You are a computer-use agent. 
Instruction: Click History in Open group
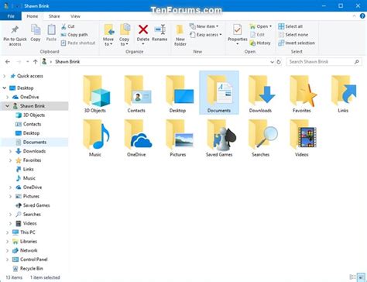(x=260, y=43)
